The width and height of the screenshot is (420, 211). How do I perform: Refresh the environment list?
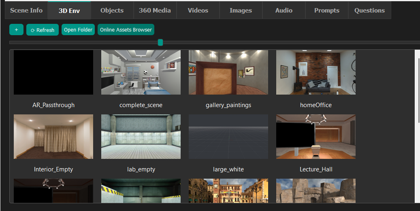click(42, 30)
